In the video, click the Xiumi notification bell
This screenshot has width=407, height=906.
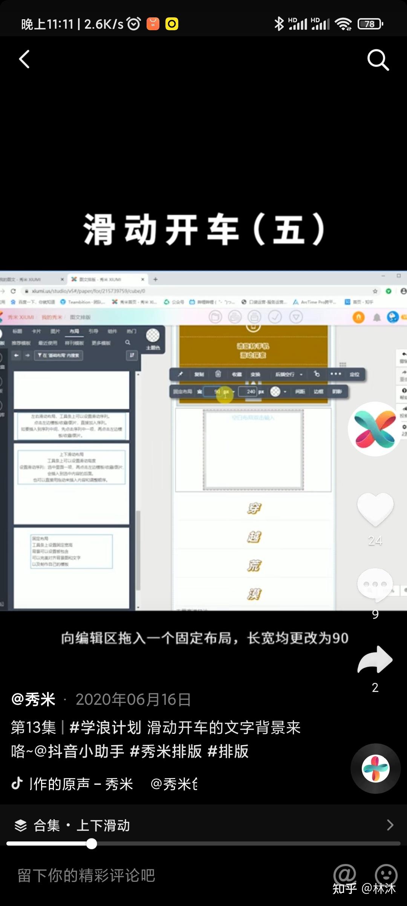376,317
